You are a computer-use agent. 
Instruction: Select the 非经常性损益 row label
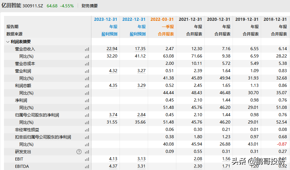[x=27, y=130]
